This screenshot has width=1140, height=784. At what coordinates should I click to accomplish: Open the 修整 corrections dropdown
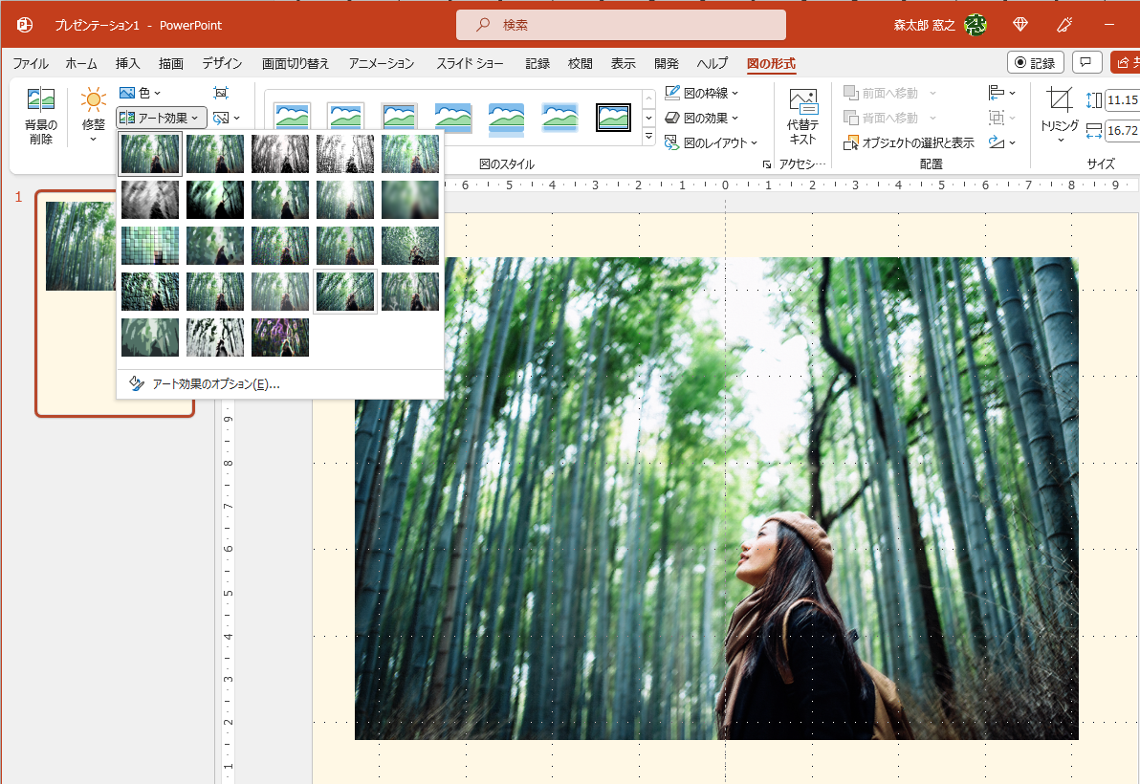pyautogui.click(x=93, y=117)
